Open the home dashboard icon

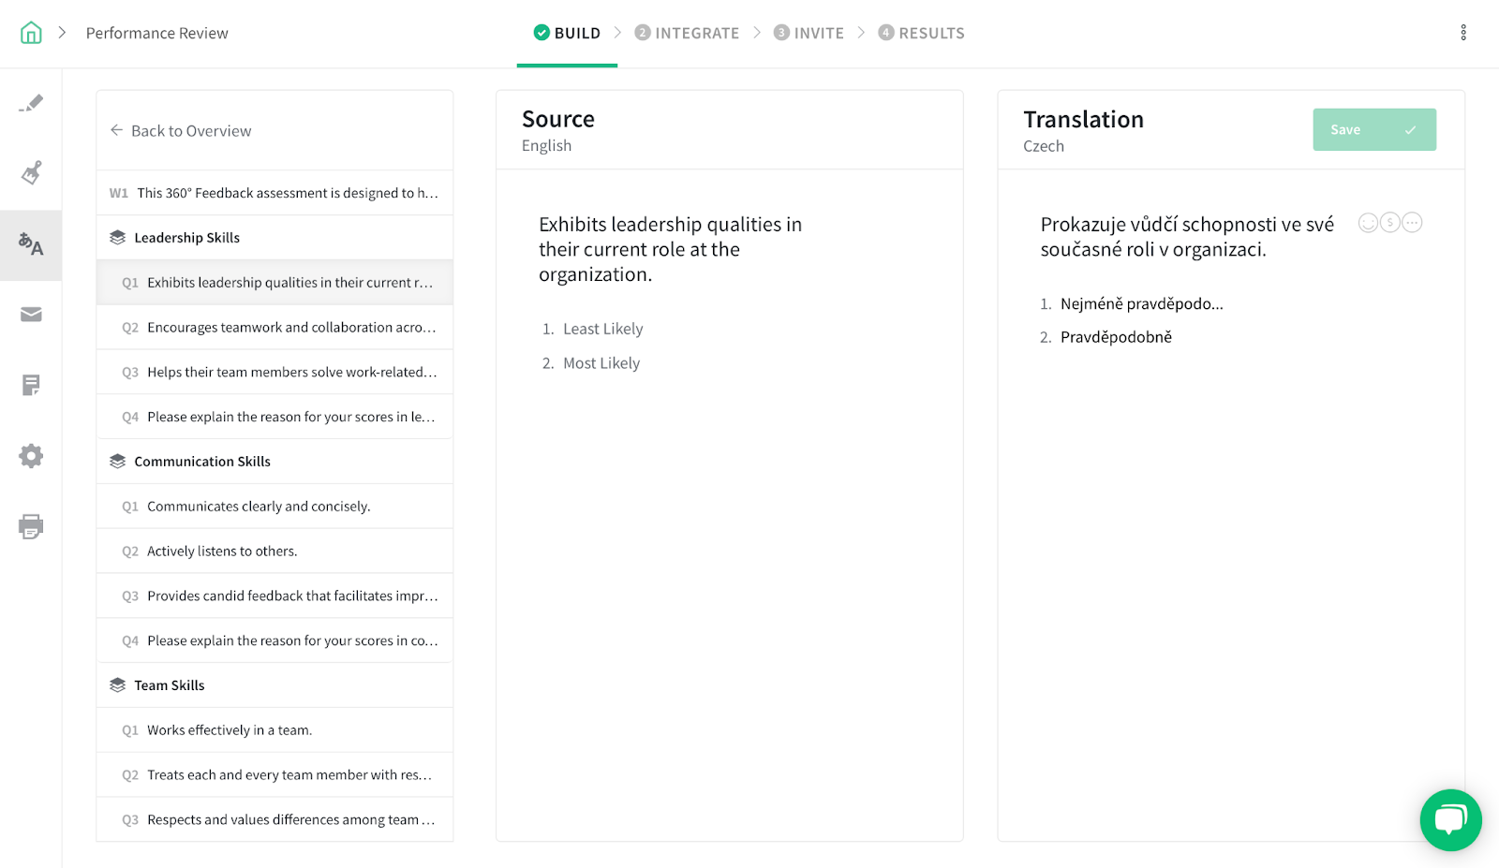(x=31, y=33)
